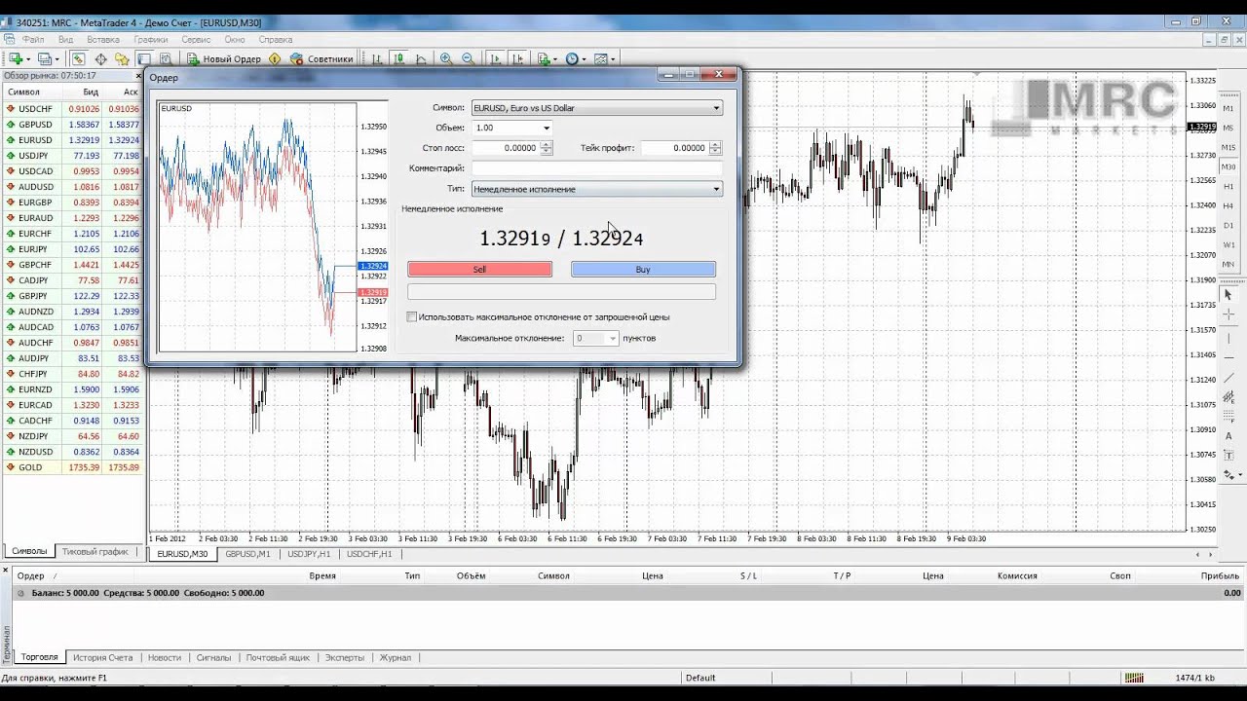Select the M1 timeframe button
Image resolution: width=1247 pixels, height=701 pixels.
[x=1228, y=108]
